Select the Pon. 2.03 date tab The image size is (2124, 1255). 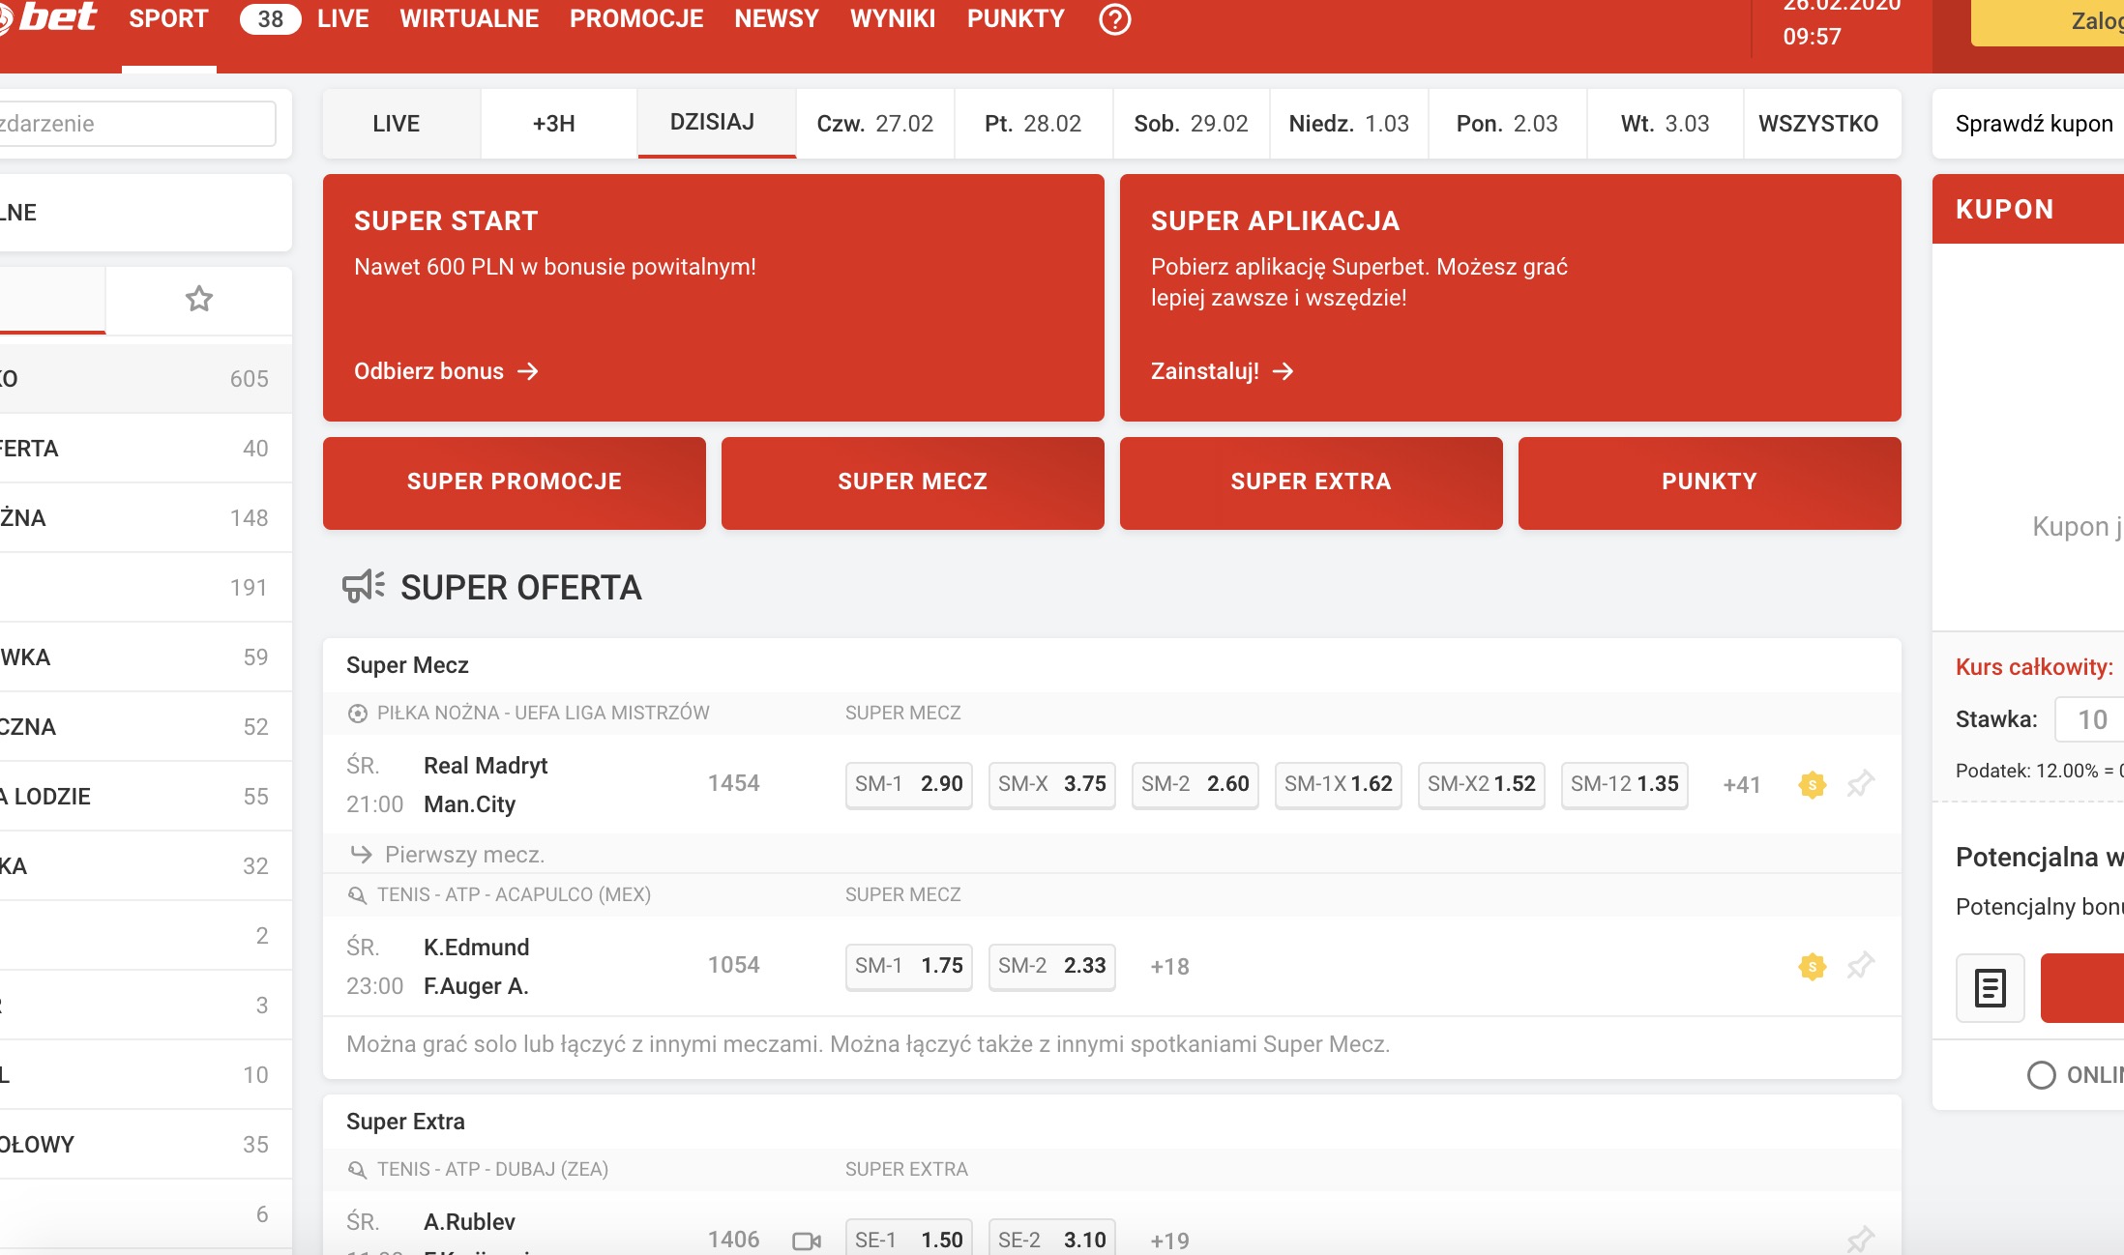click(x=1508, y=124)
